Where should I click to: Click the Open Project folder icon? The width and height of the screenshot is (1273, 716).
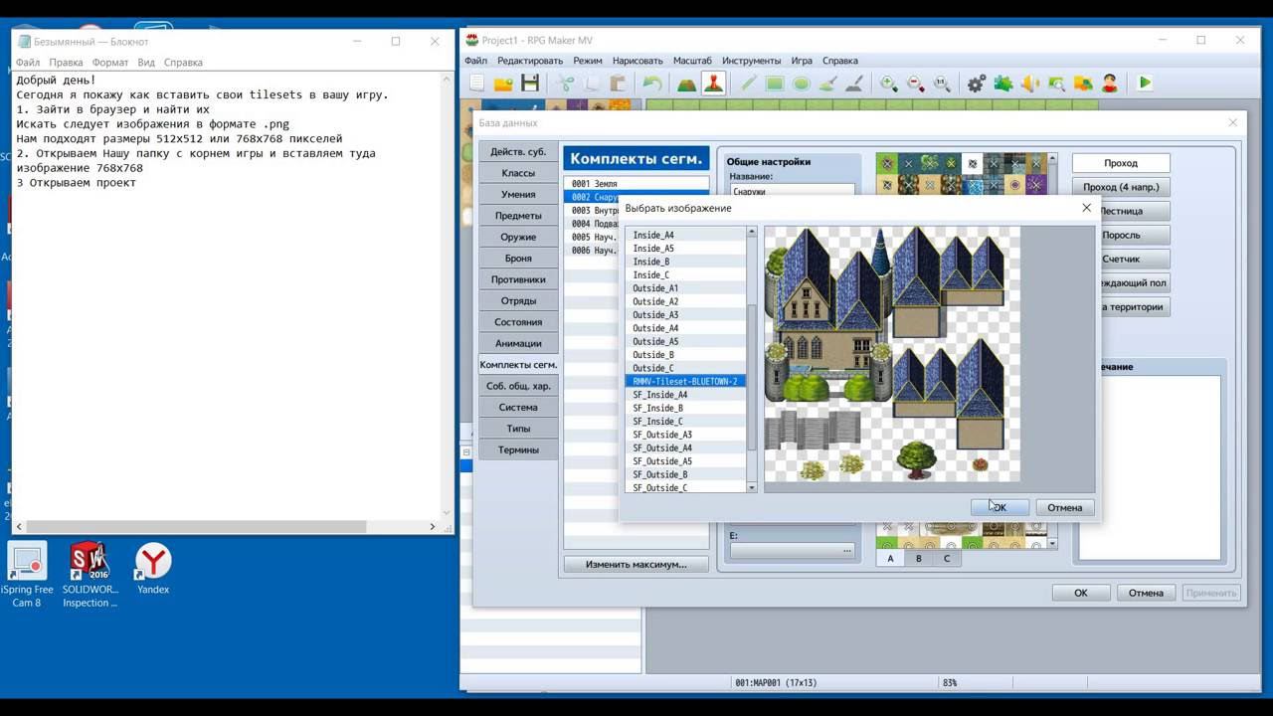(503, 84)
